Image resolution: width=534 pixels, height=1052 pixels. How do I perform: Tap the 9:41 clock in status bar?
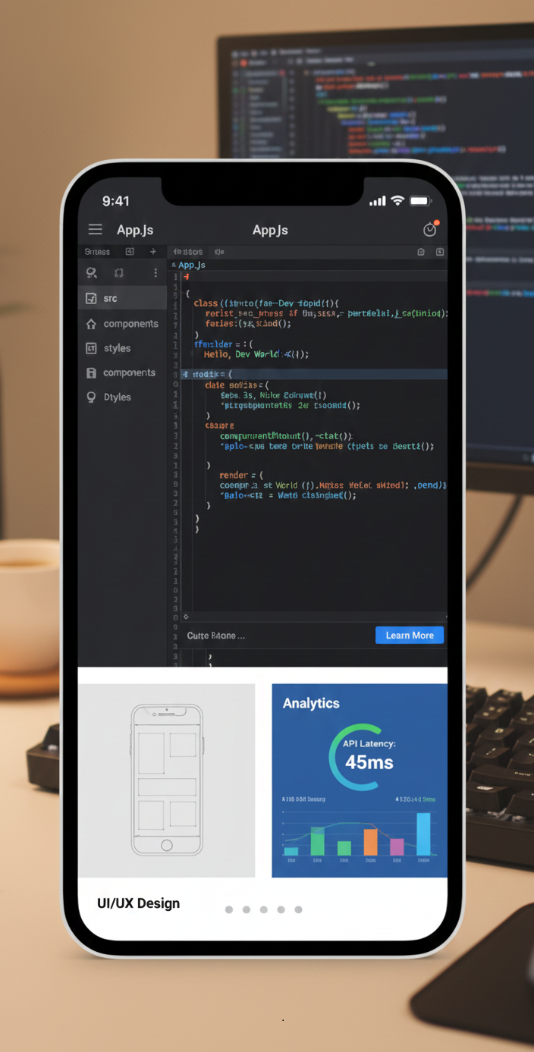click(116, 201)
